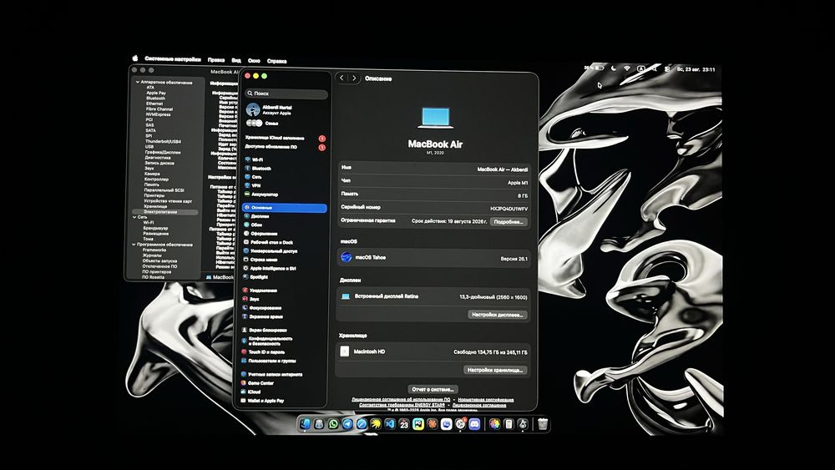Open Уведомления (Notifications) settings
Viewport: 835px width, 470px height.
(260, 290)
